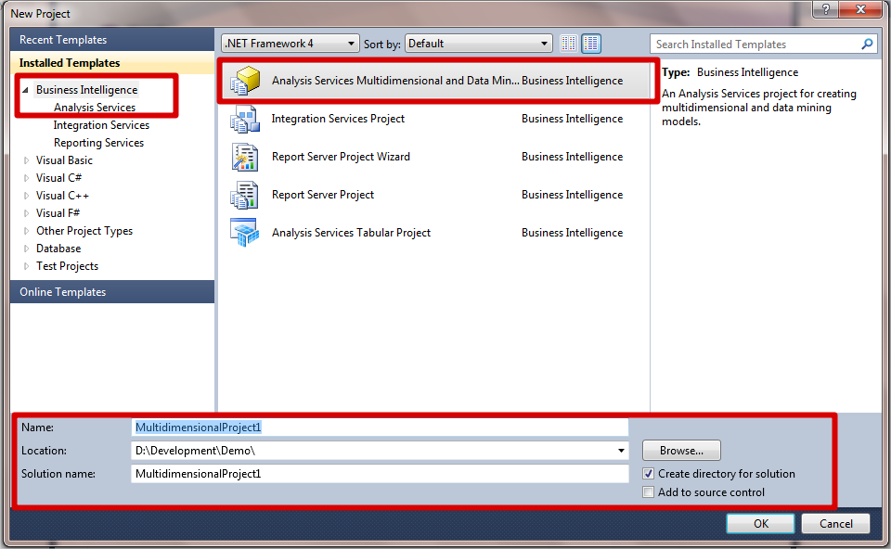Select the Analysis Services Tabular Project icon
This screenshot has width=891, height=549.
point(245,233)
